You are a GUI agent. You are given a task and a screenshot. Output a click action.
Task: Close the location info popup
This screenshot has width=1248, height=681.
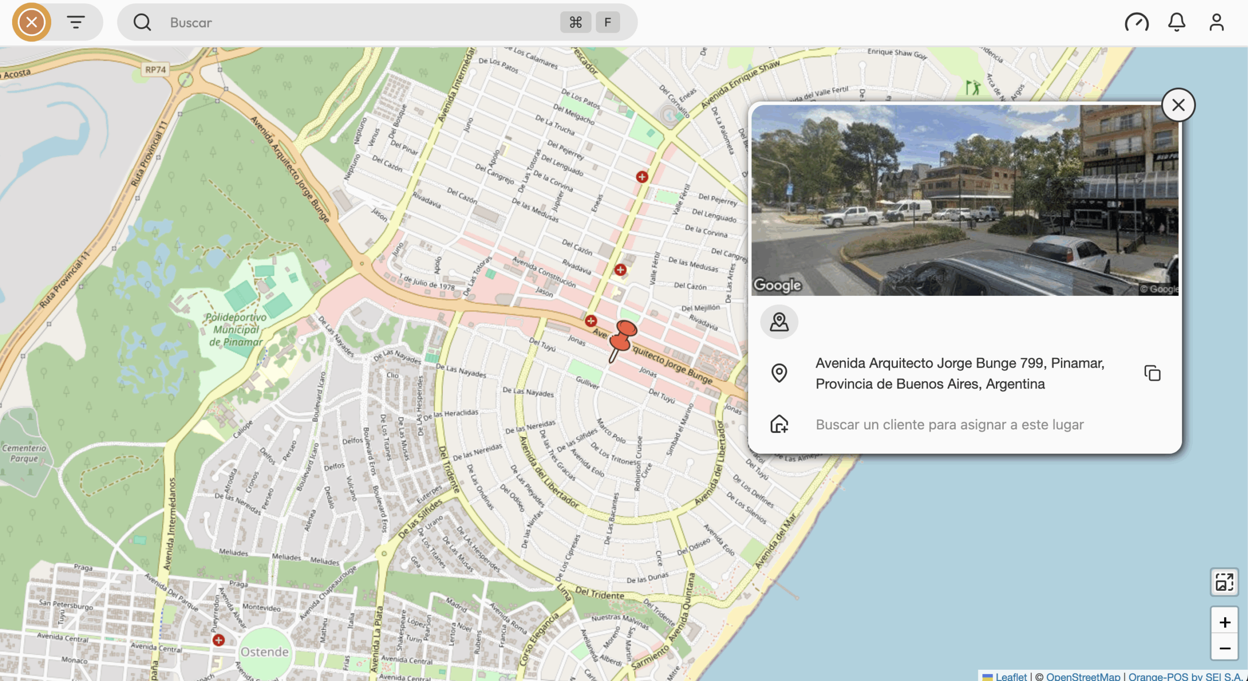[x=1178, y=105]
